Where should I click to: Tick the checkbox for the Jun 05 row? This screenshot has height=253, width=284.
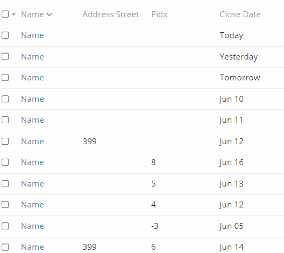[x=5, y=226]
